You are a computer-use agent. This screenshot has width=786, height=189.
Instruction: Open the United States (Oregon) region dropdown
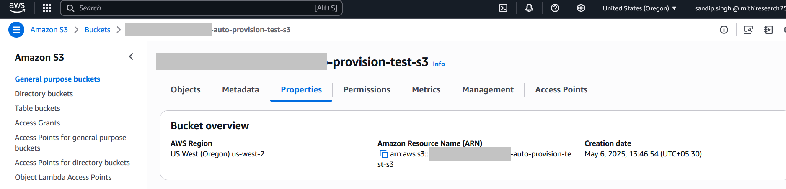tap(639, 8)
